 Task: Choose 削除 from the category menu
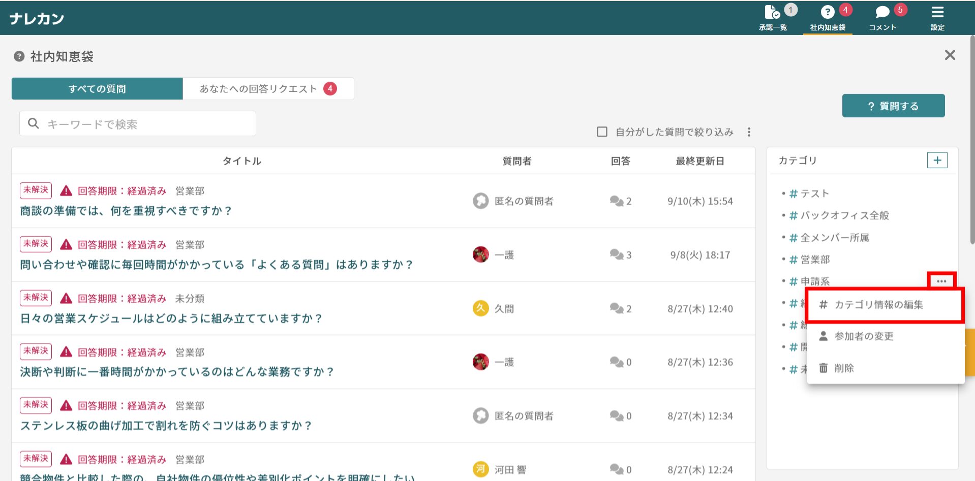pyautogui.click(x=886, y=368)
